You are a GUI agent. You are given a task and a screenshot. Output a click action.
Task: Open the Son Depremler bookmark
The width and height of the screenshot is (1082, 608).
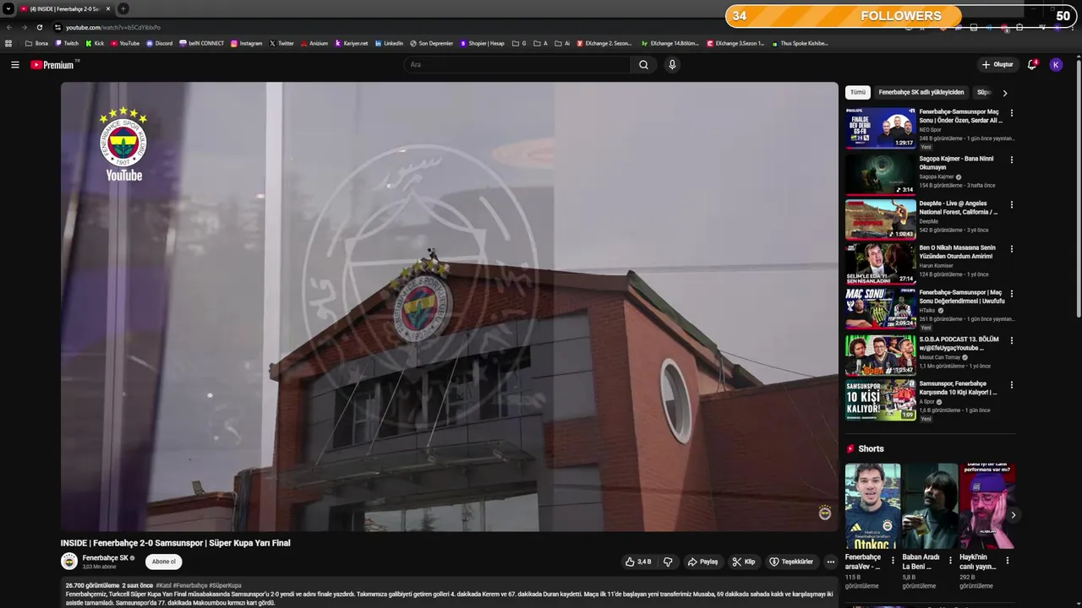[x=431, y=43]
